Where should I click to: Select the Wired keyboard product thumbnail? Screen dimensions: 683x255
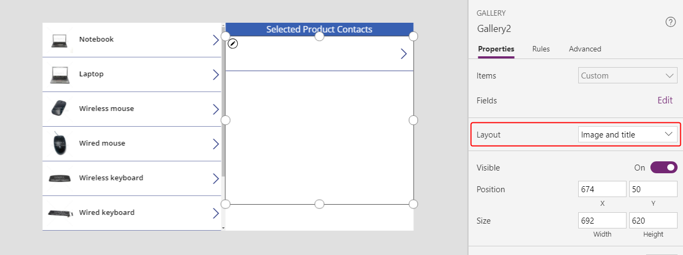click(59, 213)
